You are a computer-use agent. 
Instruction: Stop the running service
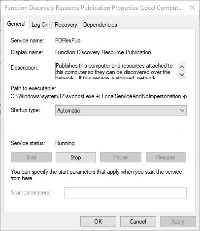pyautogui.click(x=76, y=157)
